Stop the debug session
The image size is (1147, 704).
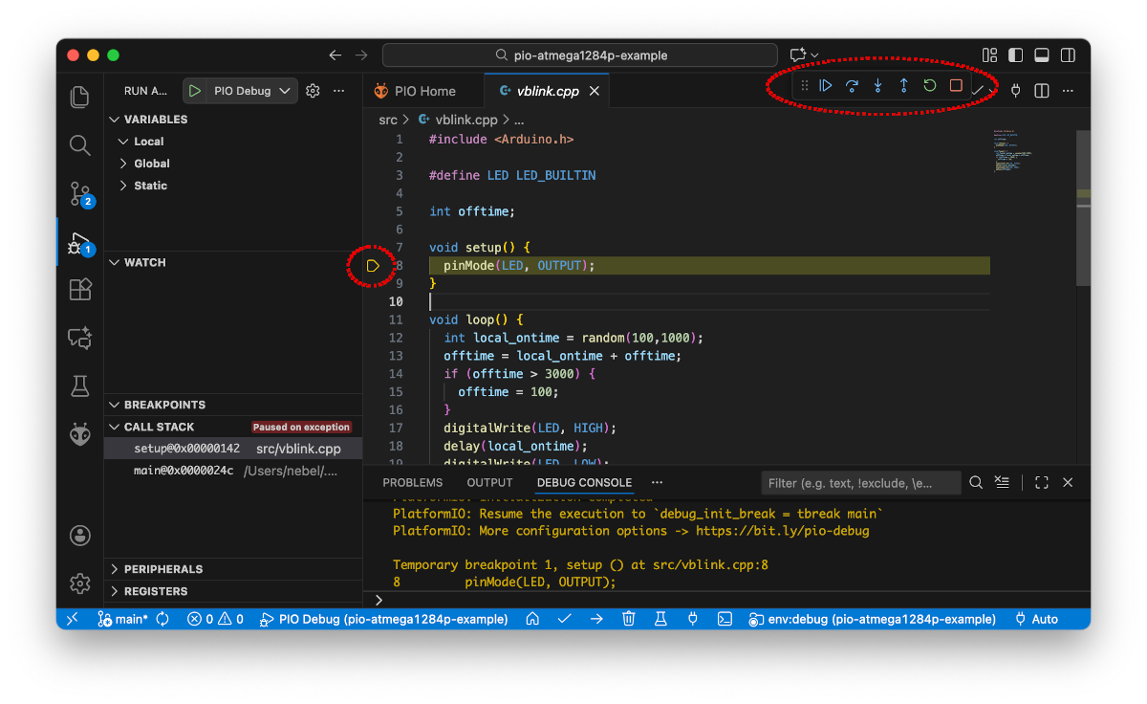pos(955,86)
